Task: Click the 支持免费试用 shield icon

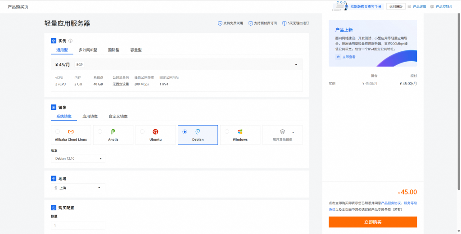Action: pyautogui.click(x=220, y=23)
